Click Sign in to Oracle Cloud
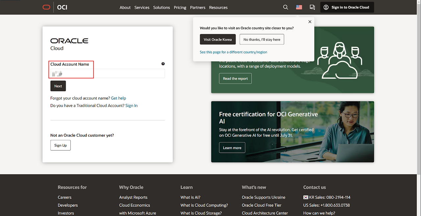Screen dimensions: 421x216 [347, 7]
